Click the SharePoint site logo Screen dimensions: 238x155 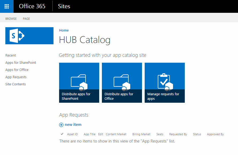[29, 35]
